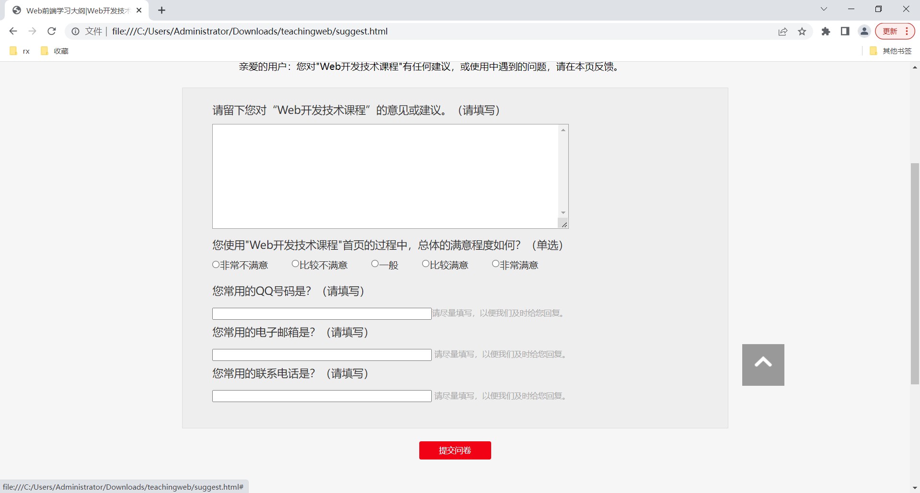Click the 您常用的联系电话是 question label
This screenshot has width=920, height=493.
click(x=290, y=373)
